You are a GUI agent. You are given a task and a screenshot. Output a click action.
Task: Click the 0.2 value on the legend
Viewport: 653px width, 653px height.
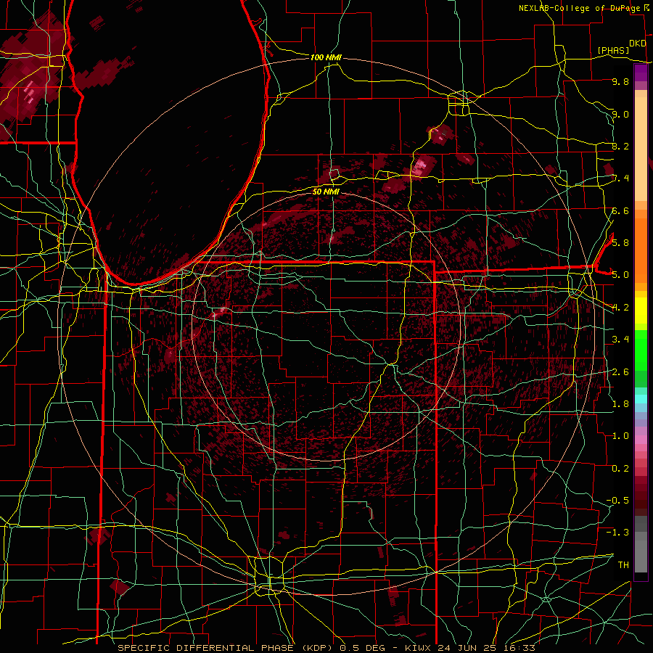620,469
